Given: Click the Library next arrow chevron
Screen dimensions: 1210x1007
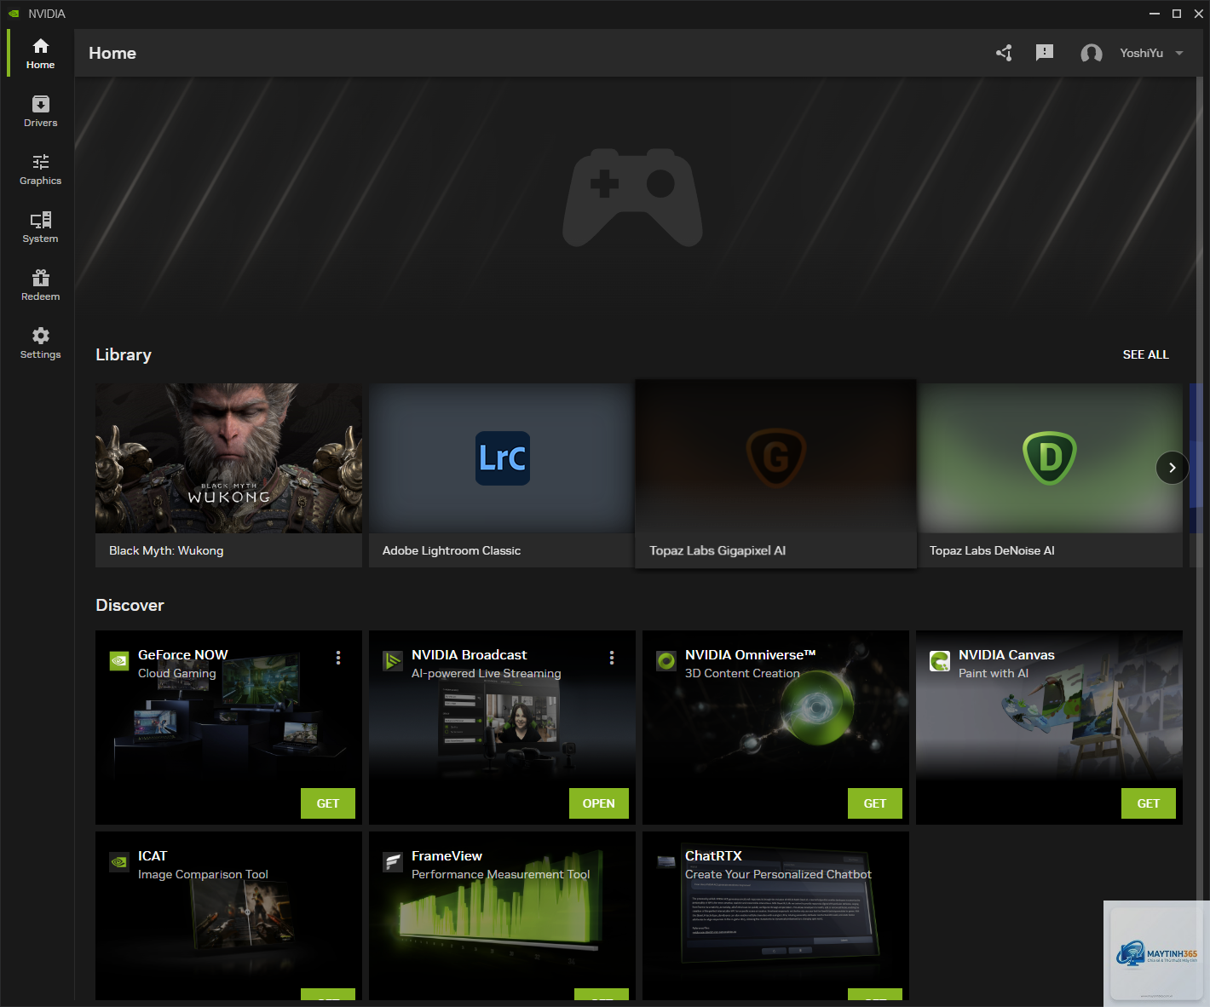Looking at the screenshot, I should pos(1173,468).
